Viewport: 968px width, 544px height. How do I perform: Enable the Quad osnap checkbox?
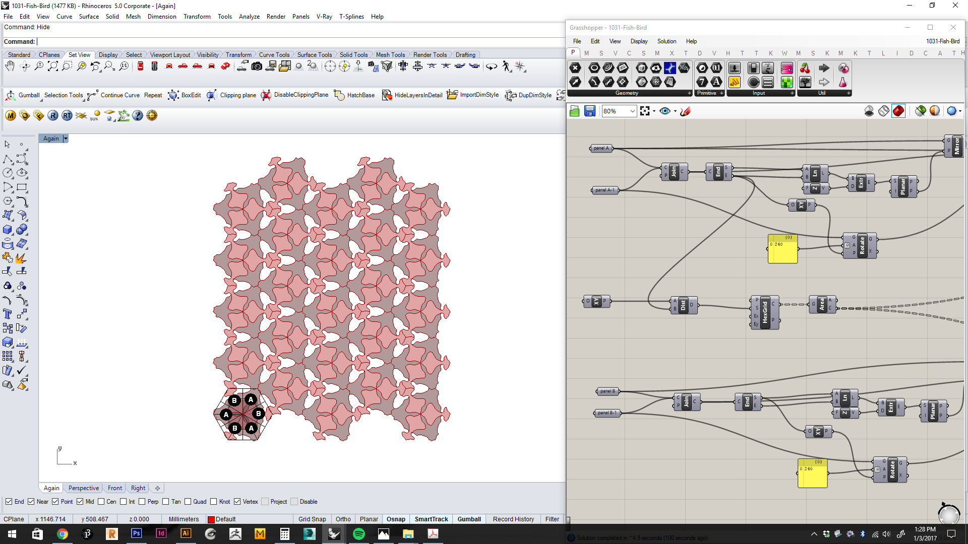188,502
